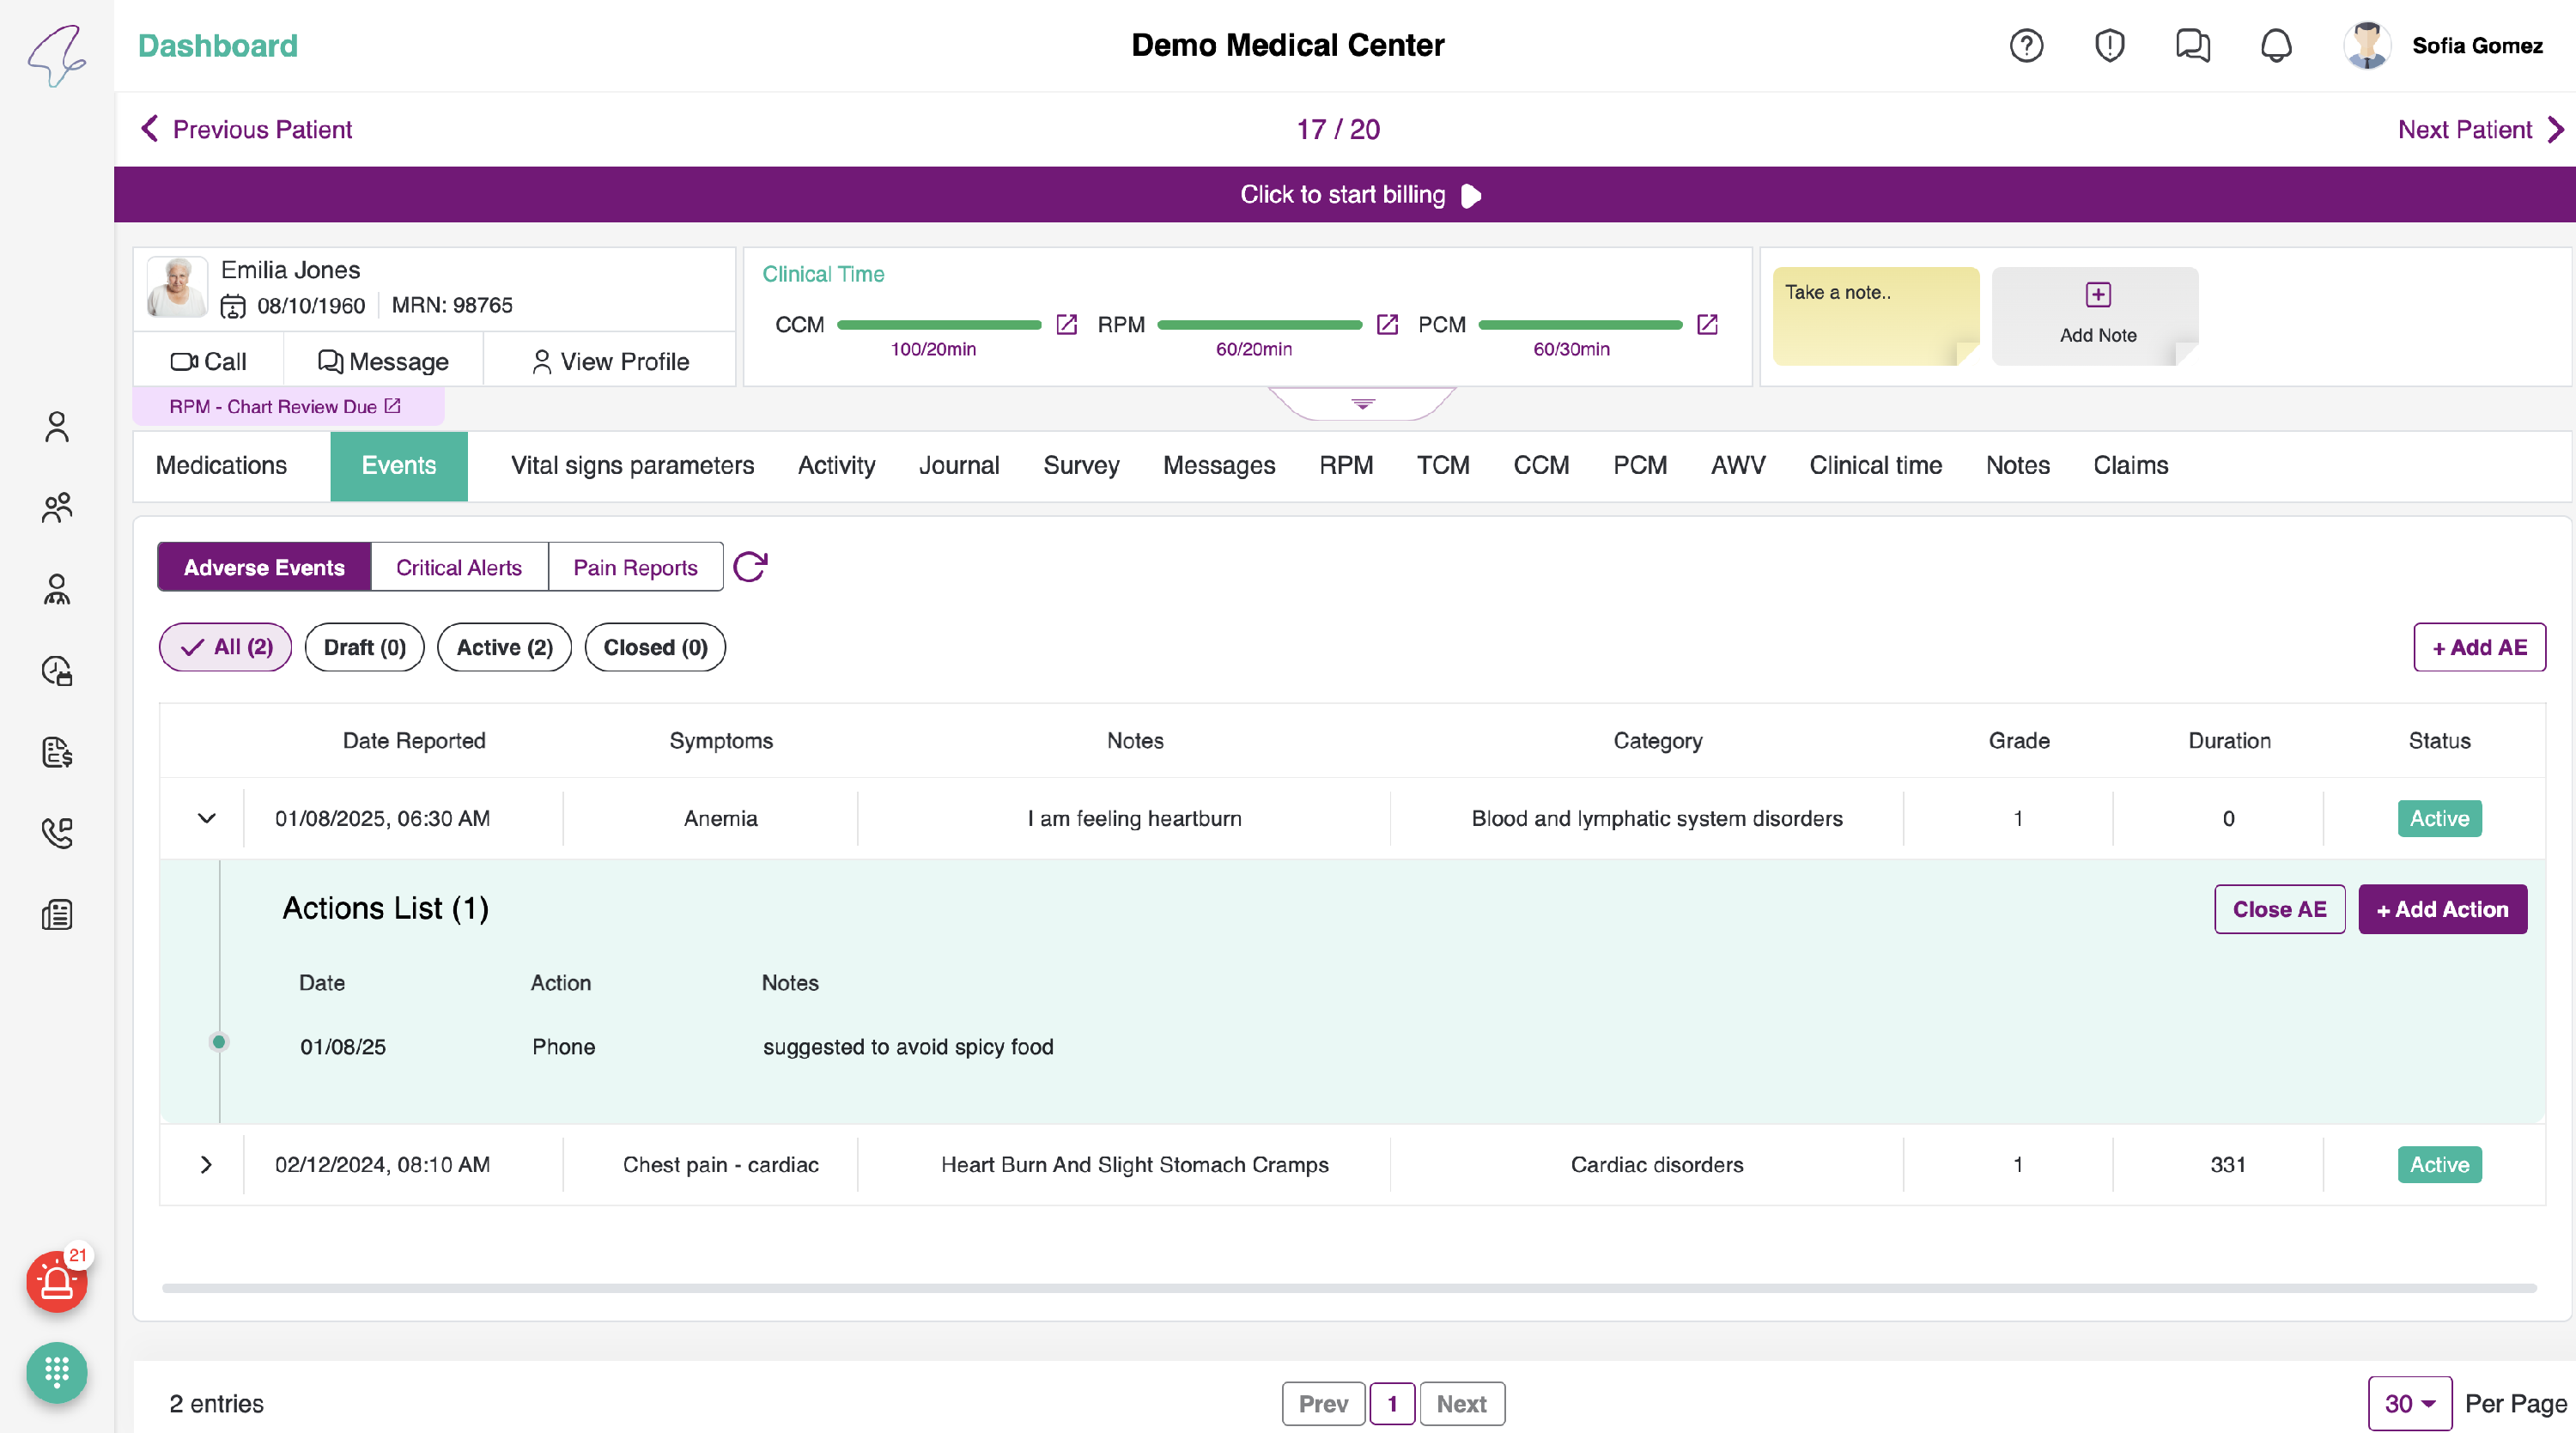Screen dimensions: 2576x1433
Task: Expand the Chest pain - cardiac row
Action: [x=206, y=1164]
